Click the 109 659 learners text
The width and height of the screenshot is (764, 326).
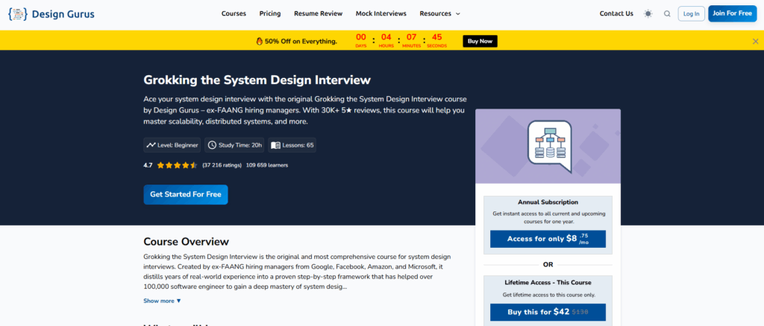(267, 165)
